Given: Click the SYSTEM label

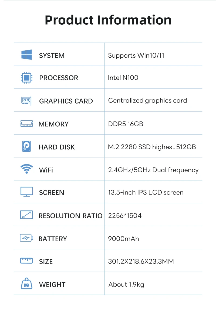Looking at the screenshot, I should [x=52, y=56].
